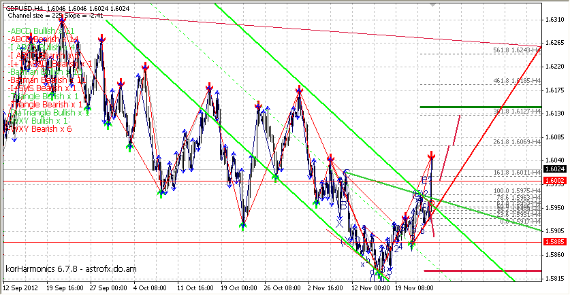The width and height of the screenshot is (570, 295).
Task: Click the 261.8 1.6069-H4 Fibonacci label
Action: (x=517, y=142)
